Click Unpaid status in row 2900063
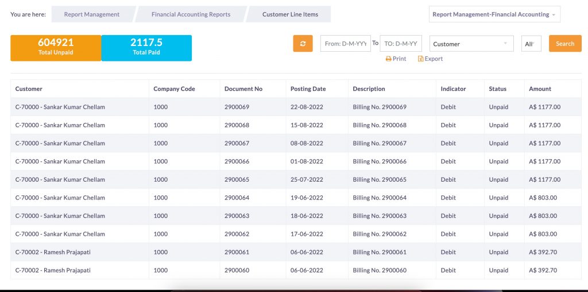Screen dimensions: 588x292 (x=499, y=216)
